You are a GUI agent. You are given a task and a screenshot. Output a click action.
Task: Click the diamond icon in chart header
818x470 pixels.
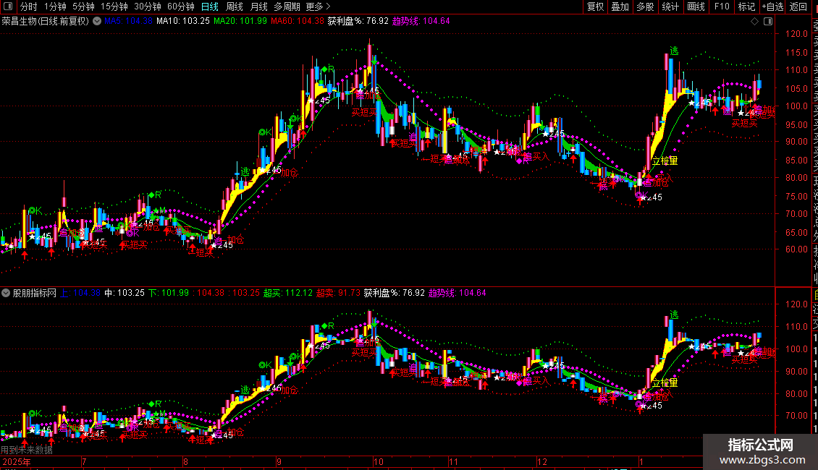[754, 22]
